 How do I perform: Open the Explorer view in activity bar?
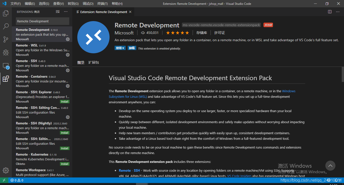[x=6, y=13]
